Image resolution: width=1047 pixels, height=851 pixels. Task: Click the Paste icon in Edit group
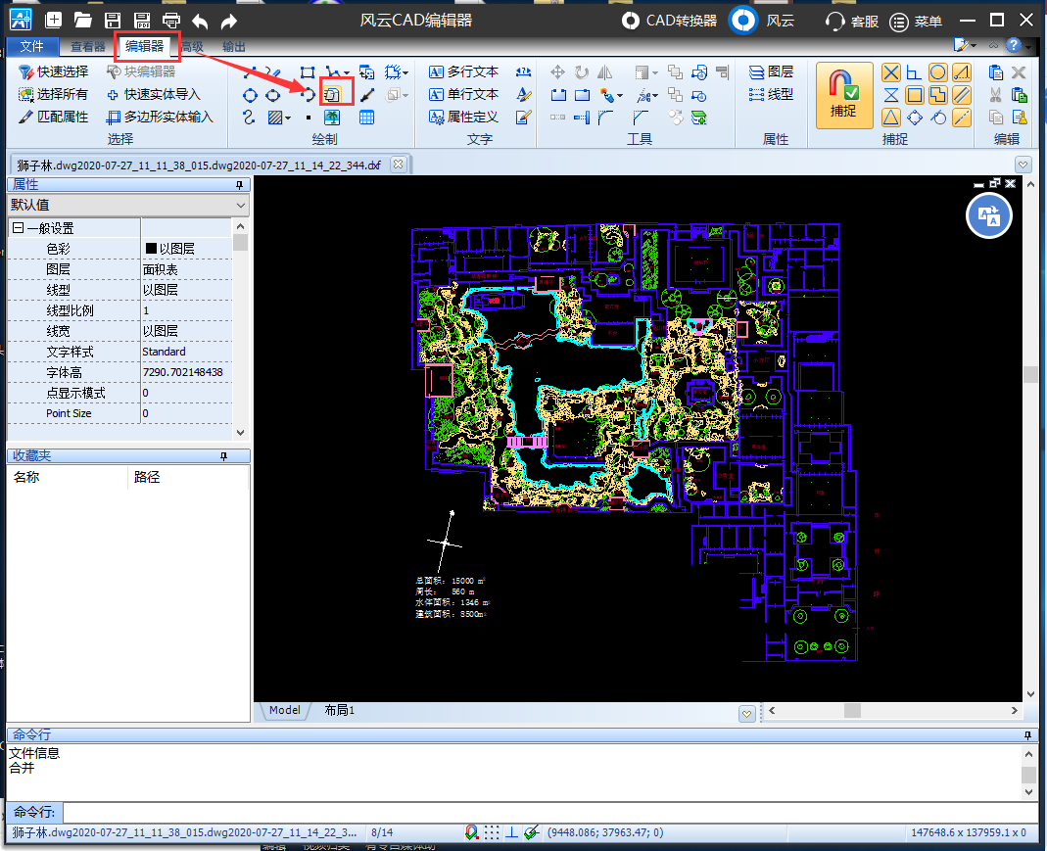tap(996, 72)
